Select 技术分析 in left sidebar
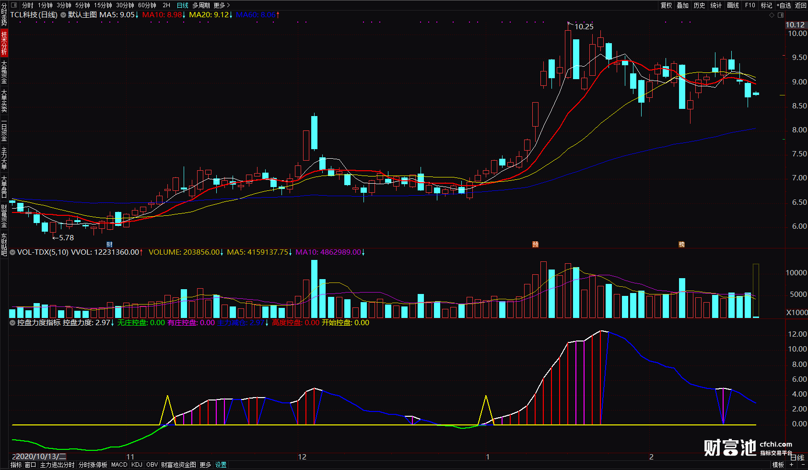808x470 pixels. point(4,43)
